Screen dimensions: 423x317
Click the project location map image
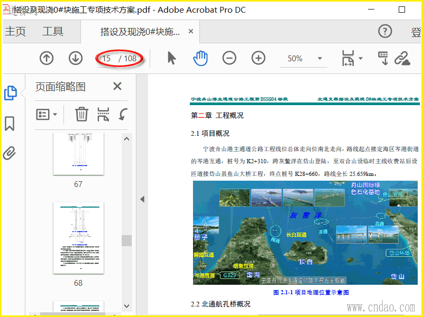point(305,232)
